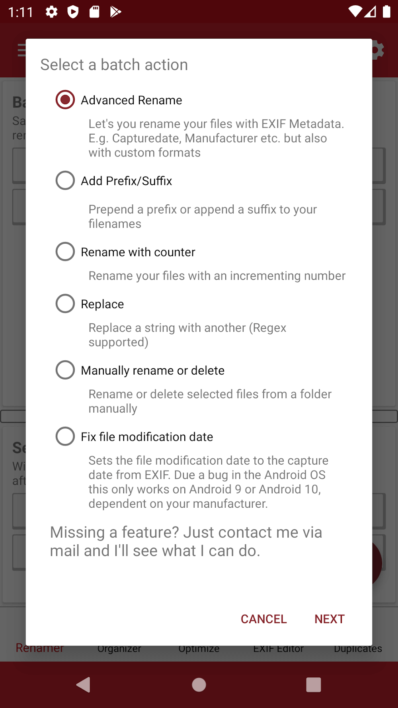
Task: Choose Fix file modification date option
Action: pos(65,436)
